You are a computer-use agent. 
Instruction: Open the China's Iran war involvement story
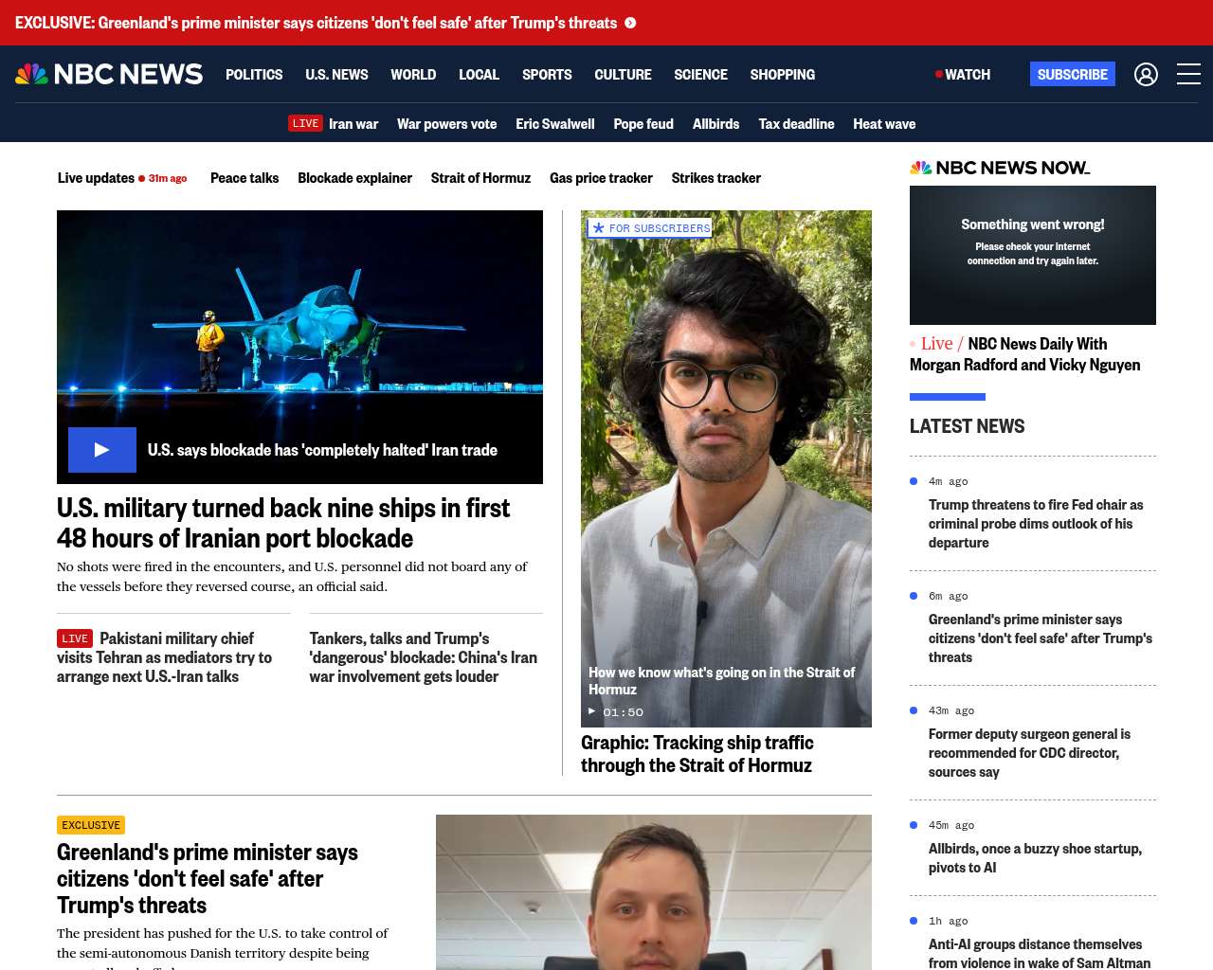(x=423, y=657)
